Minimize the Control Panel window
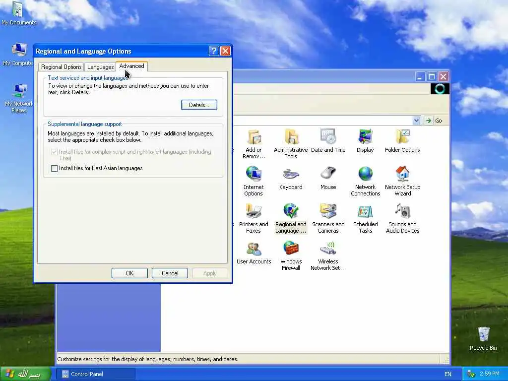 (x=420, y=77)
